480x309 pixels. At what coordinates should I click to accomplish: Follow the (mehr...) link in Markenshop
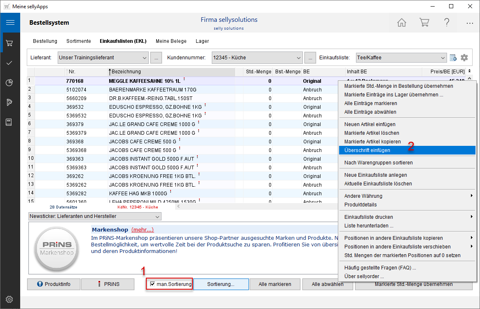point(143,229)
